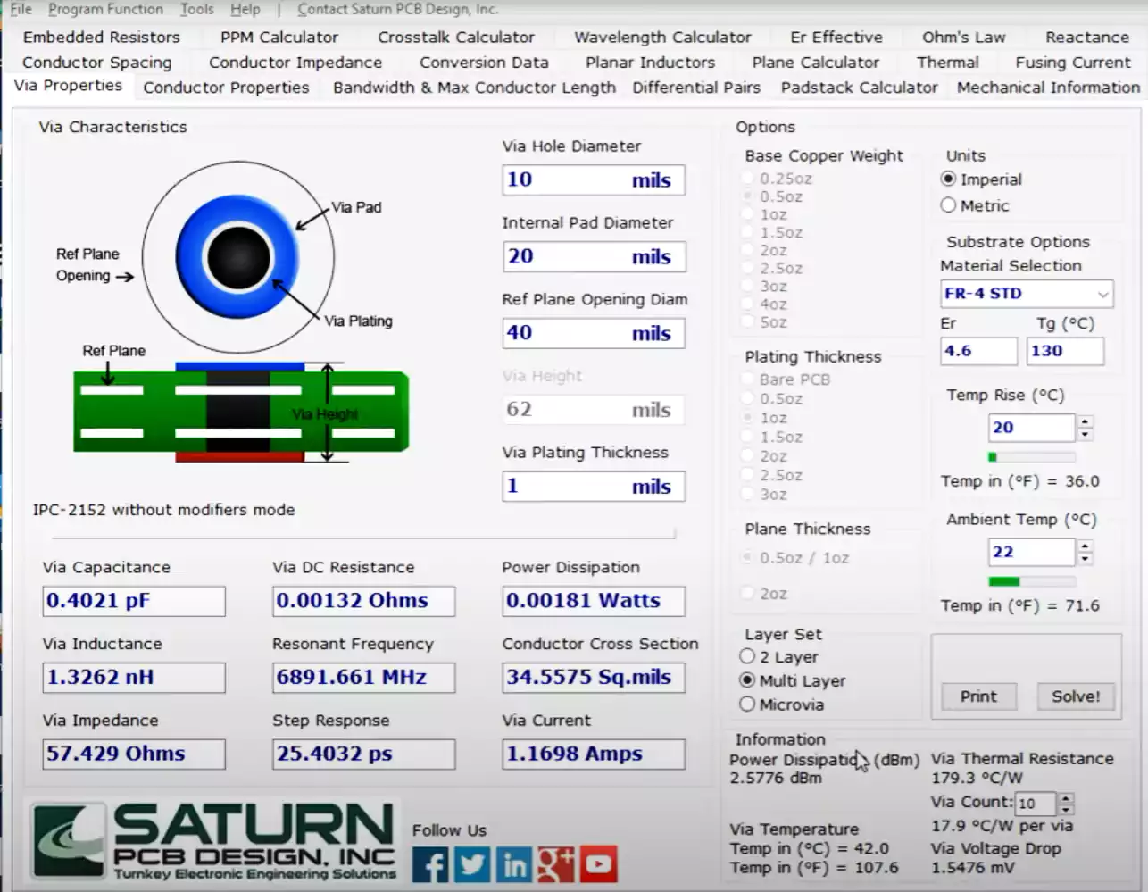Viewport: 1148px width, 892px height.
Task: Visit Saturn's YouTube channel icon
Action: pos(598,864)
